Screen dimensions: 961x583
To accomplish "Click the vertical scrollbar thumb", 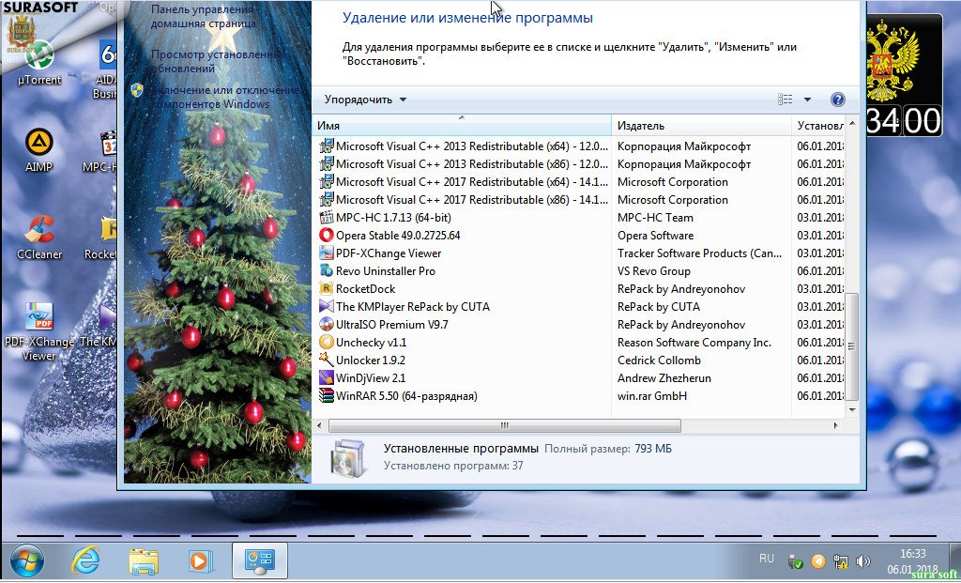I will pyautogui.click(x=852, y=346).
